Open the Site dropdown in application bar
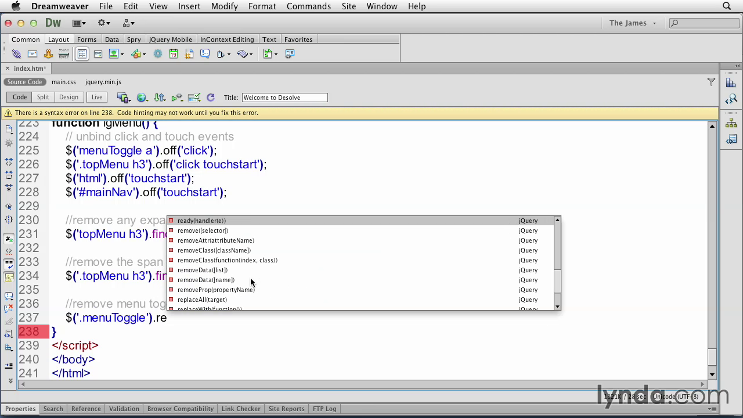Screen dimensions: 743x418 (128, 23)
